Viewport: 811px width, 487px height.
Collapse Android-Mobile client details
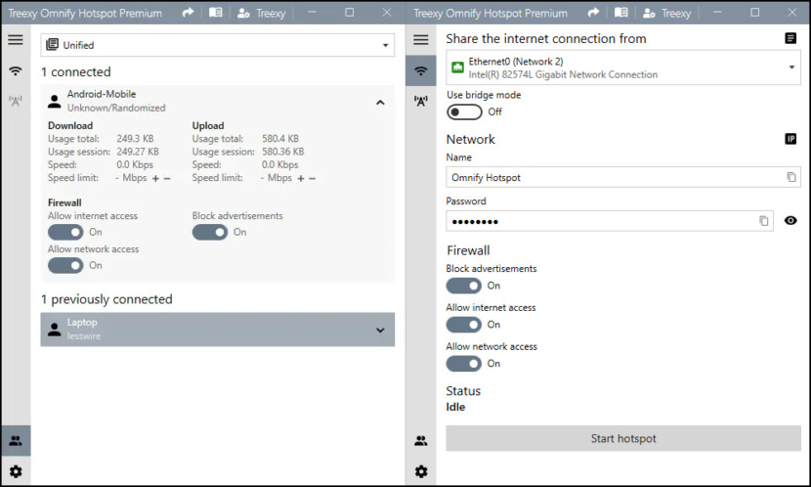click(380, 103)
